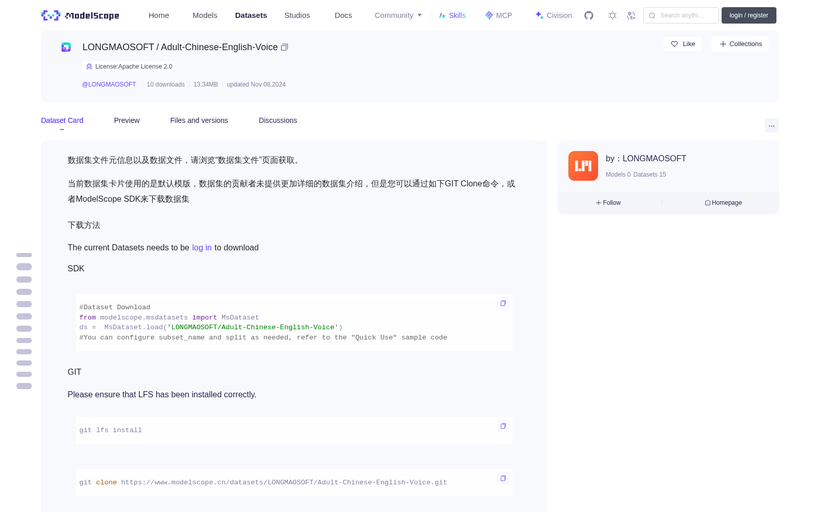Open the Models navigation item
This screenshot has height=512, width=820.
[205, 15]
